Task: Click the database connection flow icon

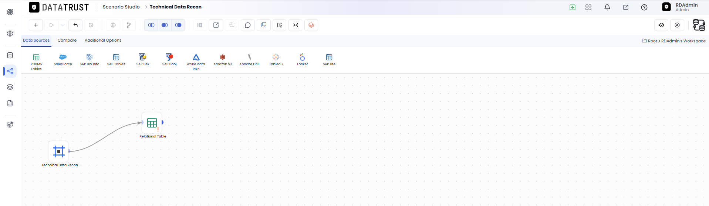Action: 699,25
